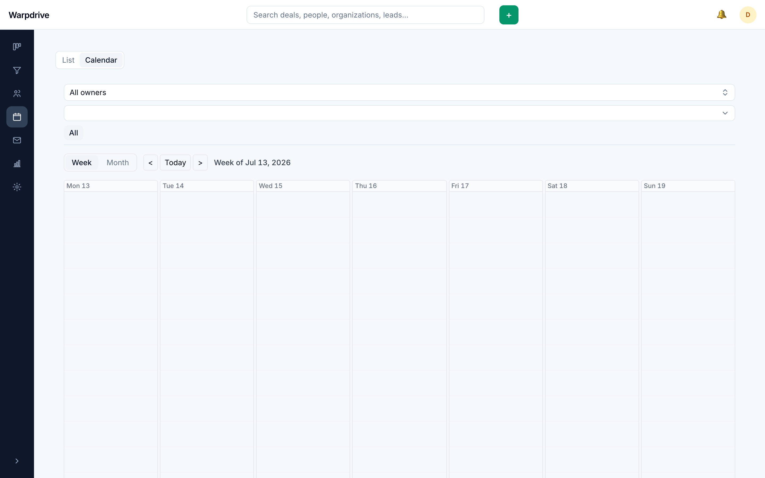Click the Sun 19 column header
This screenshot has height=478, width=765.
[688, 186]
